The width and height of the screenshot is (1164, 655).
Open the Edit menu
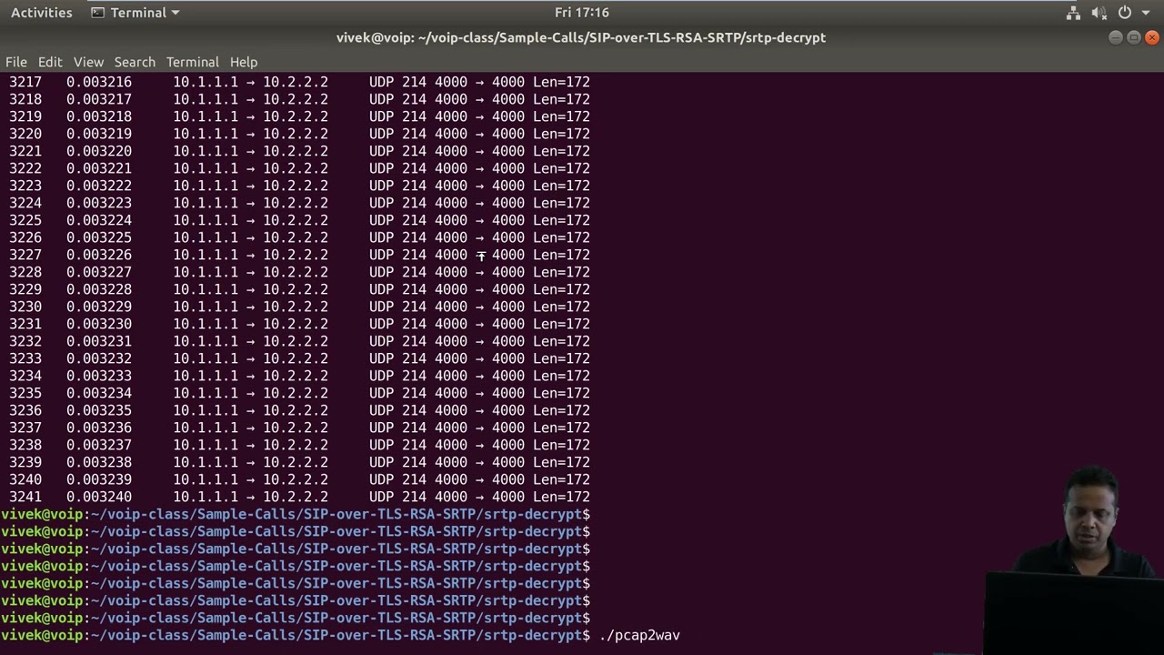(x=50, y=62)
